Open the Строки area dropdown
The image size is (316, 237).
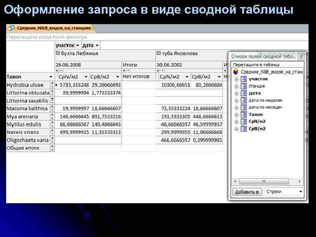pyautogui.click(x=301, y=192)
